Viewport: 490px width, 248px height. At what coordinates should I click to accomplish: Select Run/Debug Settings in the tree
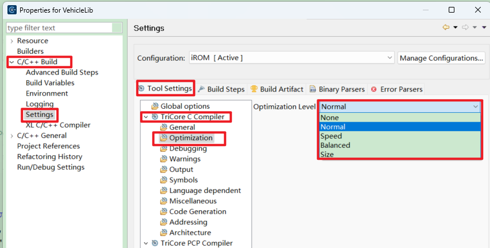coord(50,167)
